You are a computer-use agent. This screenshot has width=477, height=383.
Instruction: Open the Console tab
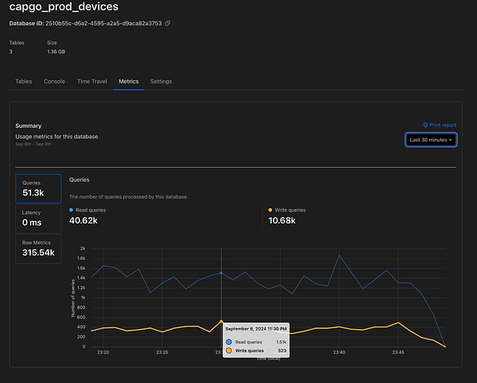point(55,81)
